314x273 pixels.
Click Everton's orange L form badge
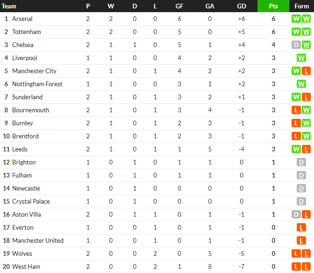click(x=301, y=227)
